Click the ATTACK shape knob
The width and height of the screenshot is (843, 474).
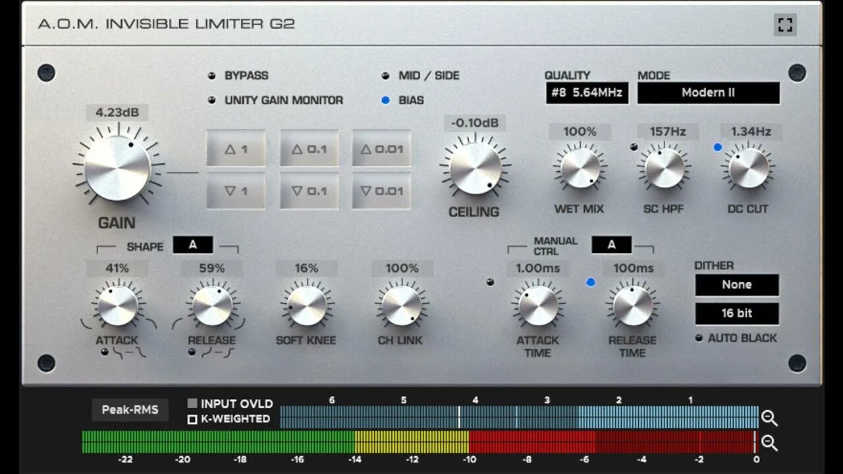[x=117, y=306]
